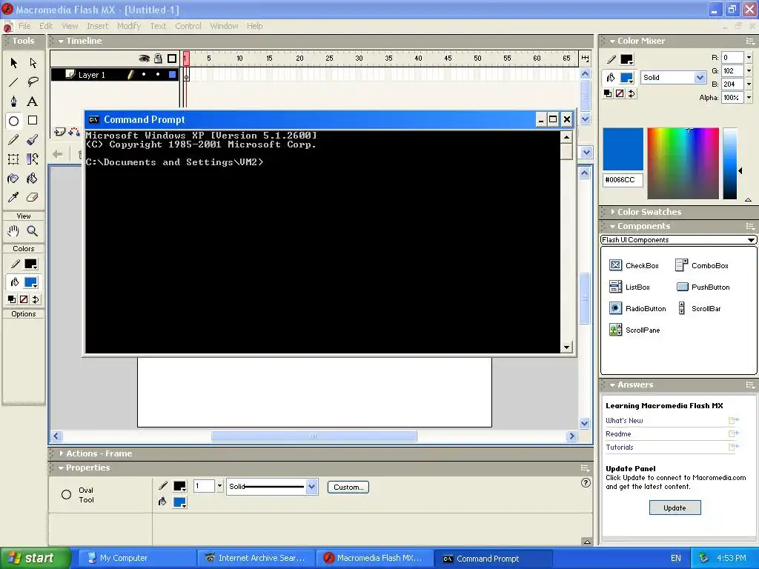Toggle lock all layers padlock icon
This screenshot has height=569, width=759.
click(x=158, y=59)
